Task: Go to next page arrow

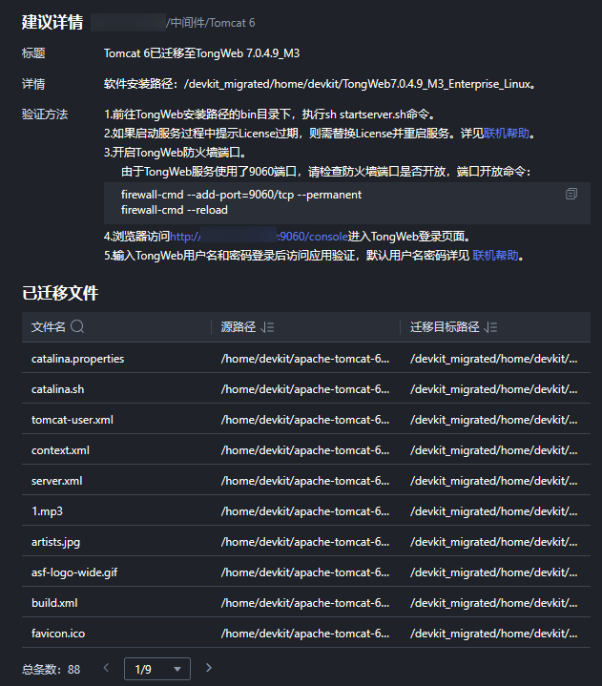Action: click(209, 668)
